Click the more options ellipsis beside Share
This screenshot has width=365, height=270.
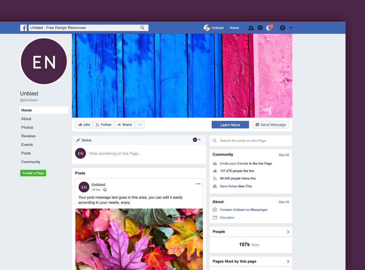[139, 125]
